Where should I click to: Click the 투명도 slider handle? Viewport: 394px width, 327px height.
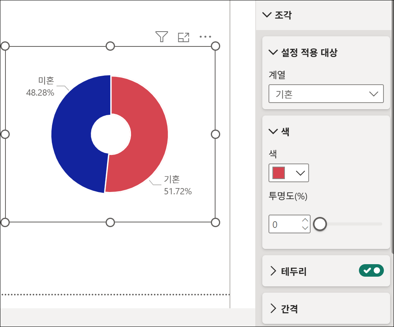(x=320, y=224)
